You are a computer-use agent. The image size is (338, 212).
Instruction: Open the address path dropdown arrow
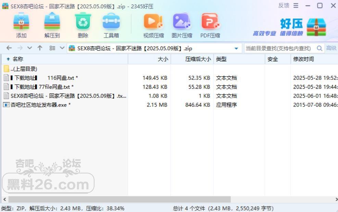(236, 48)
